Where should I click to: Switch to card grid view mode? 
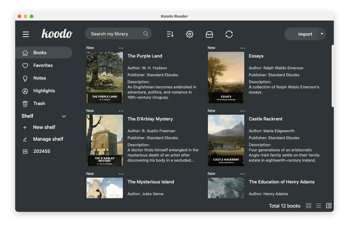(x=309, y=206)
